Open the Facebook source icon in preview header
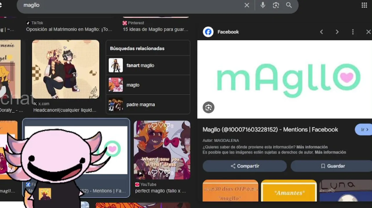Viewport: 372px width, 208px height. click(208, 32)
